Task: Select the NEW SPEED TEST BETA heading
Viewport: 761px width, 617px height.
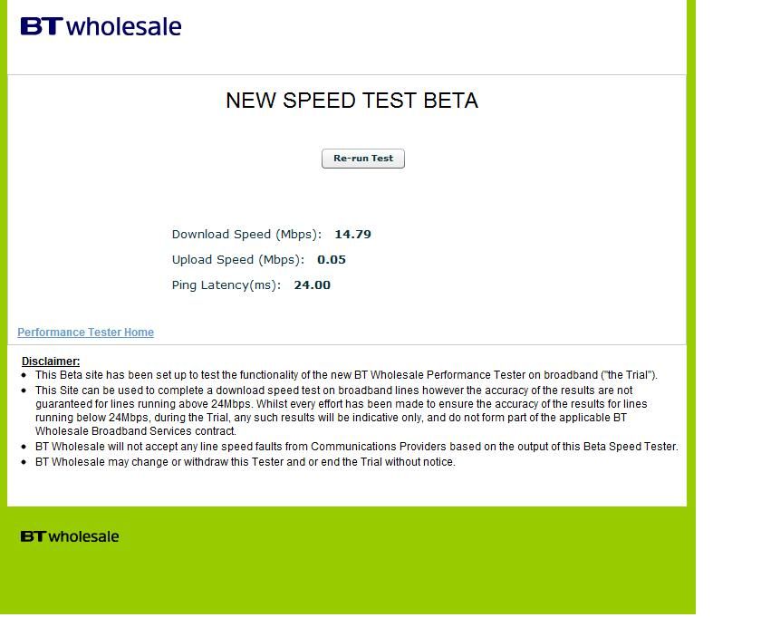Action: pyautogui.click(x=352, y=101)
